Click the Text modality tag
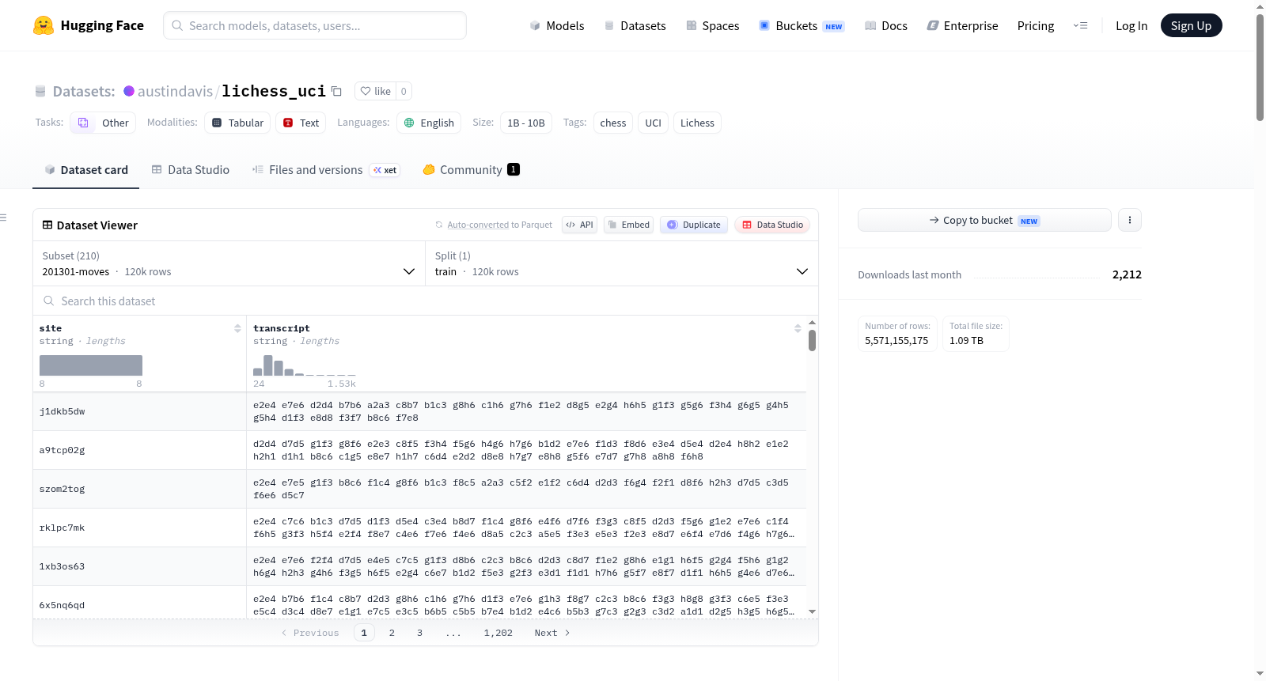1266x681 pixels. [x=301, y=123]
